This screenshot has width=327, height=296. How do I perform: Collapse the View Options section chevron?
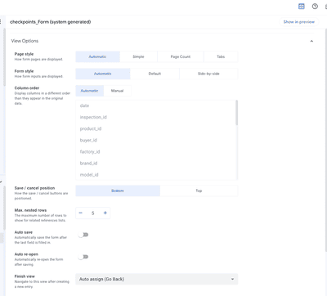311,41
